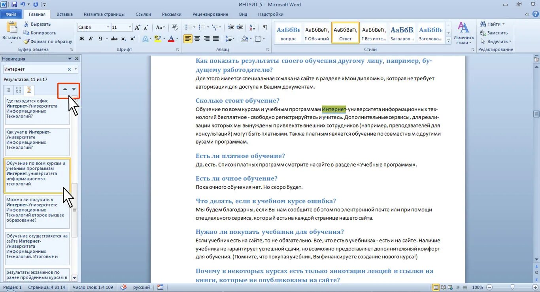Click the Grow Font icon

[x=138, y=27]
